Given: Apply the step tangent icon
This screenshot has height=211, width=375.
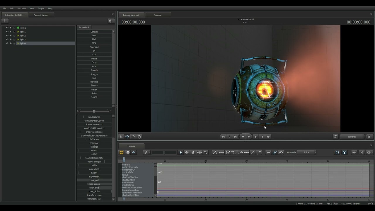Looking at the screenshot, I should (234, 152).
